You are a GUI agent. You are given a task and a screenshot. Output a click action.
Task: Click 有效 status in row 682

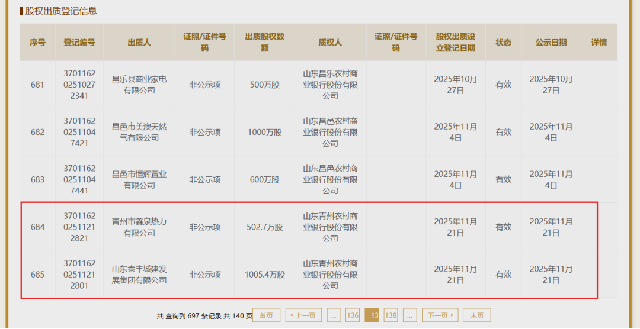(x=503, y=132)
